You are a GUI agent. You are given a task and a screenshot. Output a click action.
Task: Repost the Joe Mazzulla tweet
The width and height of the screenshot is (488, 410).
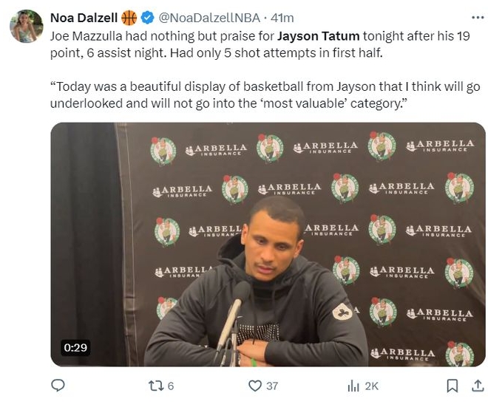[x=155, y=386]
